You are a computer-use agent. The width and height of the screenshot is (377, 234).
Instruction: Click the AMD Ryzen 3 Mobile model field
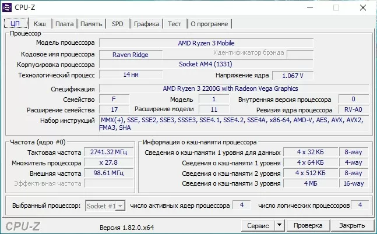[x=206, y=43]
